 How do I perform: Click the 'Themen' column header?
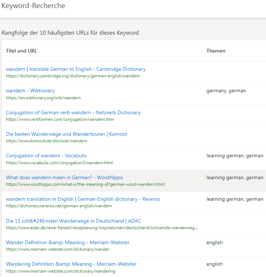pyautogui.click(x=216, y=51)
